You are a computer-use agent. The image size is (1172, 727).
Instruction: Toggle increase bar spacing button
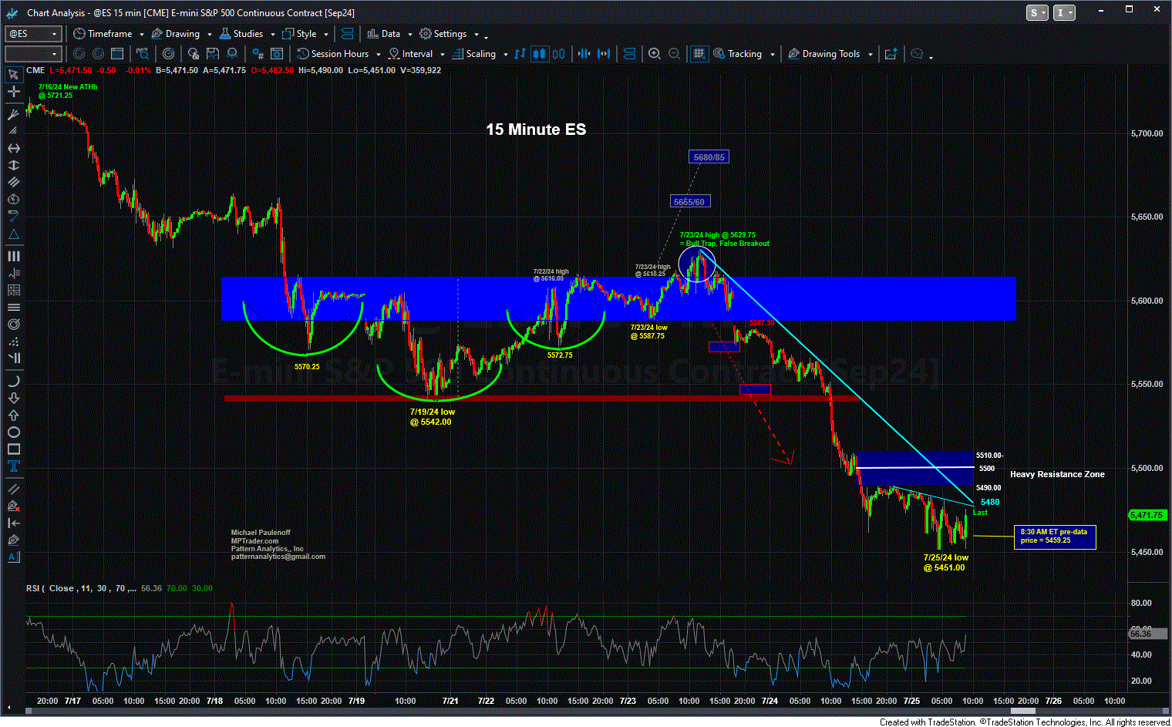click(x=604, y=54)
